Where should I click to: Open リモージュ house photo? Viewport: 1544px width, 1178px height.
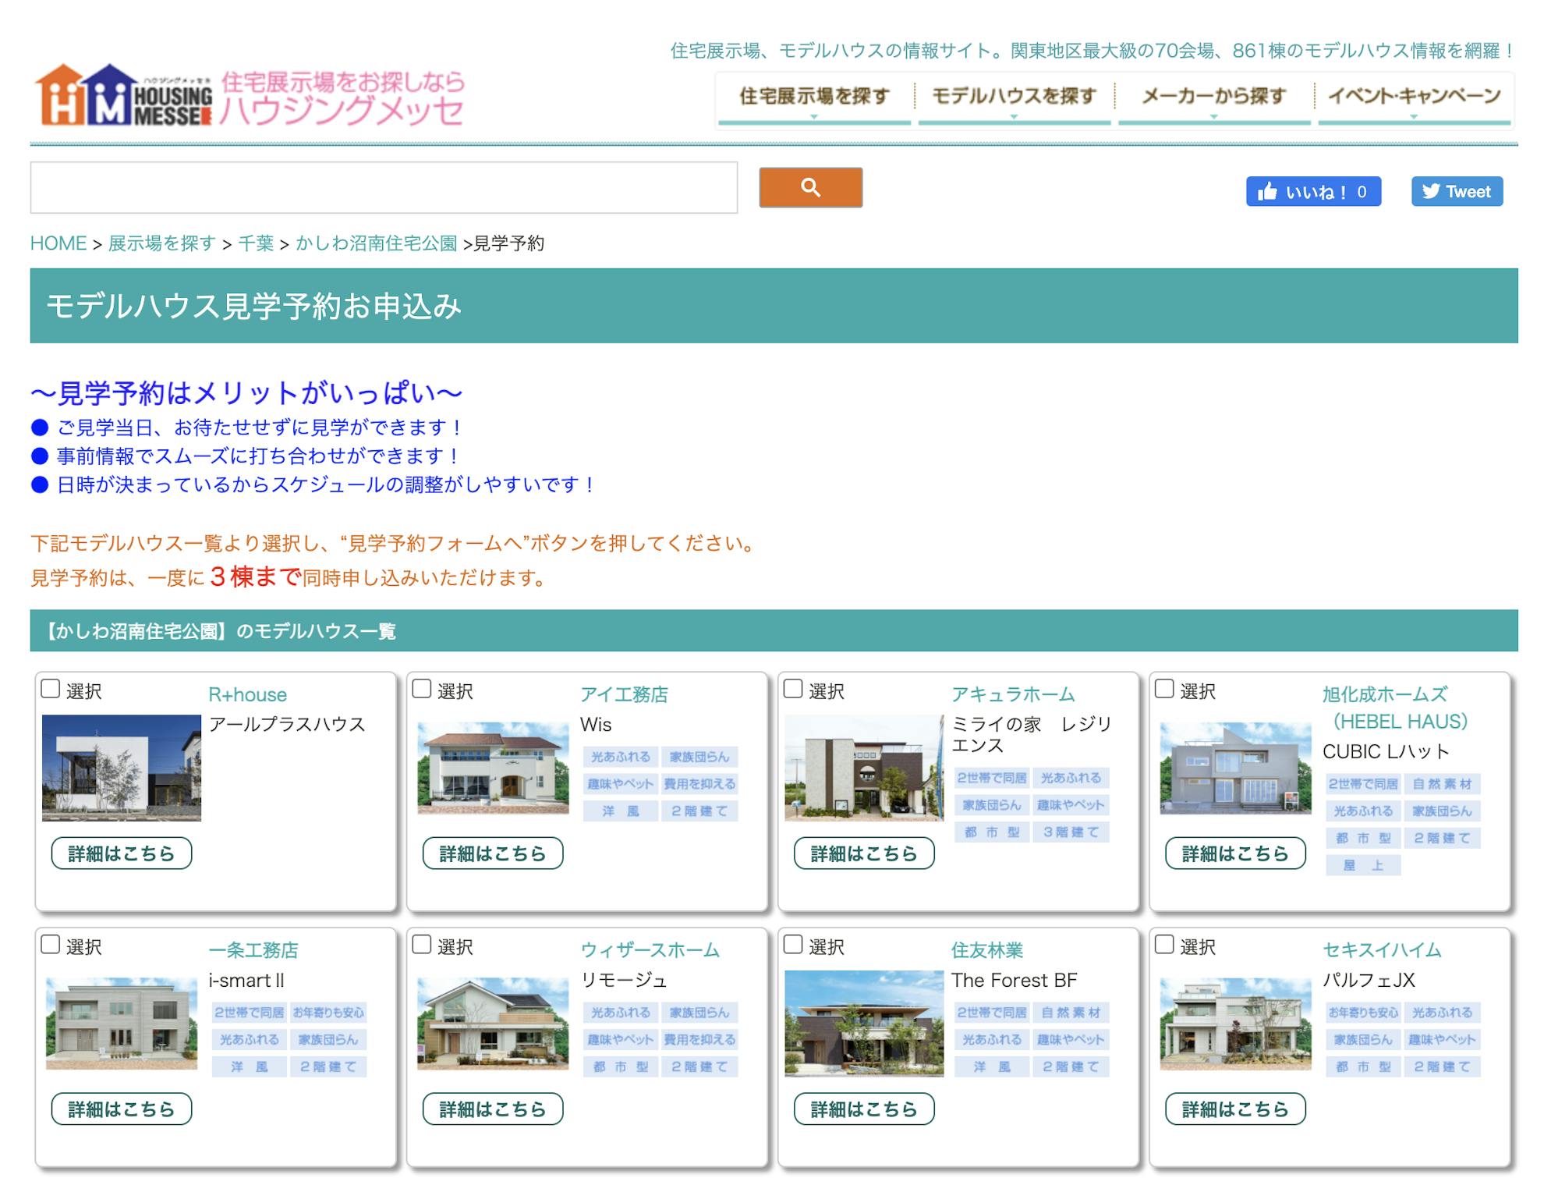point(493,1023)
